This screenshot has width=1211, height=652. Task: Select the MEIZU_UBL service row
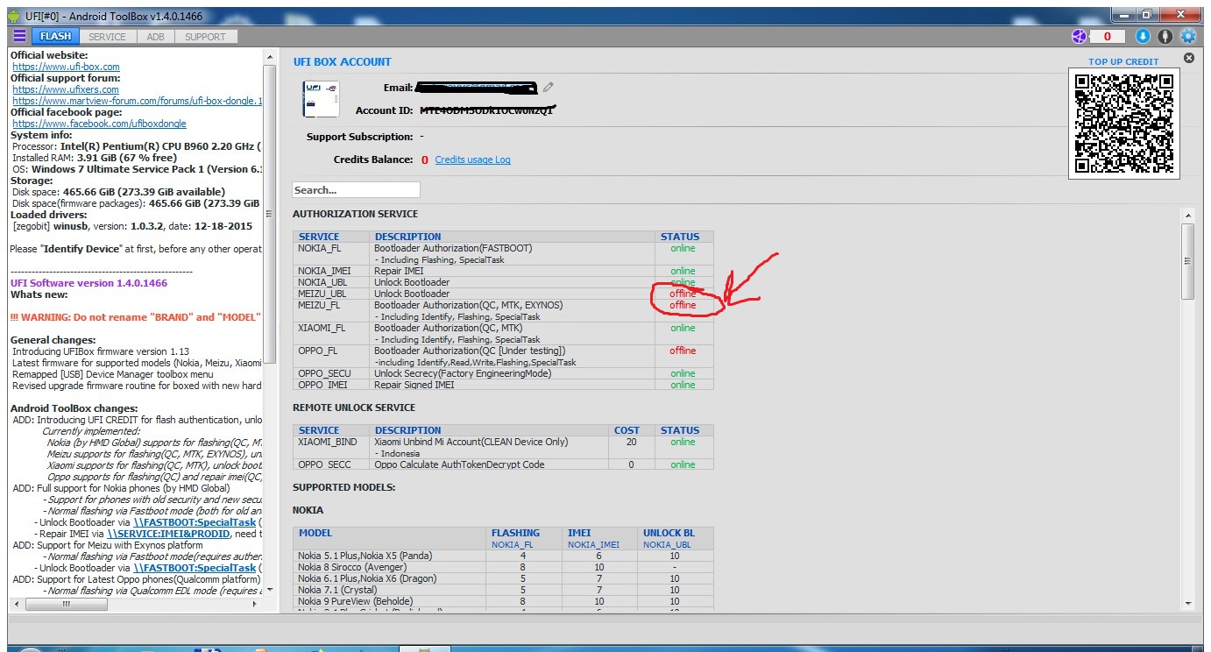[x=503, y=294]
